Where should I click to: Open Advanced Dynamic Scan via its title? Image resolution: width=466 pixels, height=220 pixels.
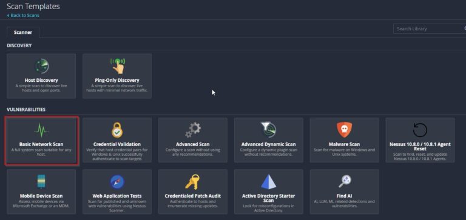[269, 144]
